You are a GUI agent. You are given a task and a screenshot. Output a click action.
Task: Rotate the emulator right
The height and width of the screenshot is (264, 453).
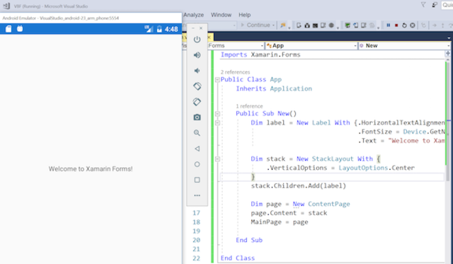[x=197, y=102]
